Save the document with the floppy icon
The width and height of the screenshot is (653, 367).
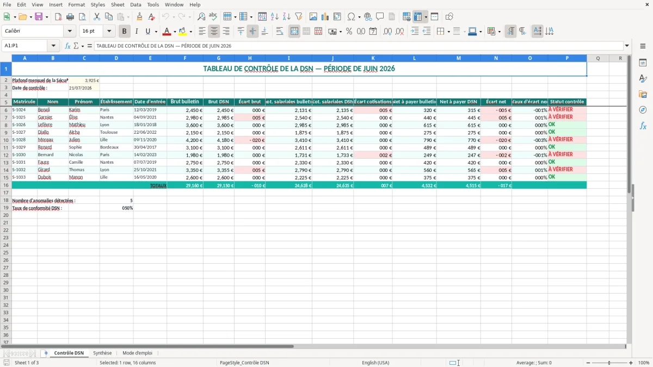(39, 17)
